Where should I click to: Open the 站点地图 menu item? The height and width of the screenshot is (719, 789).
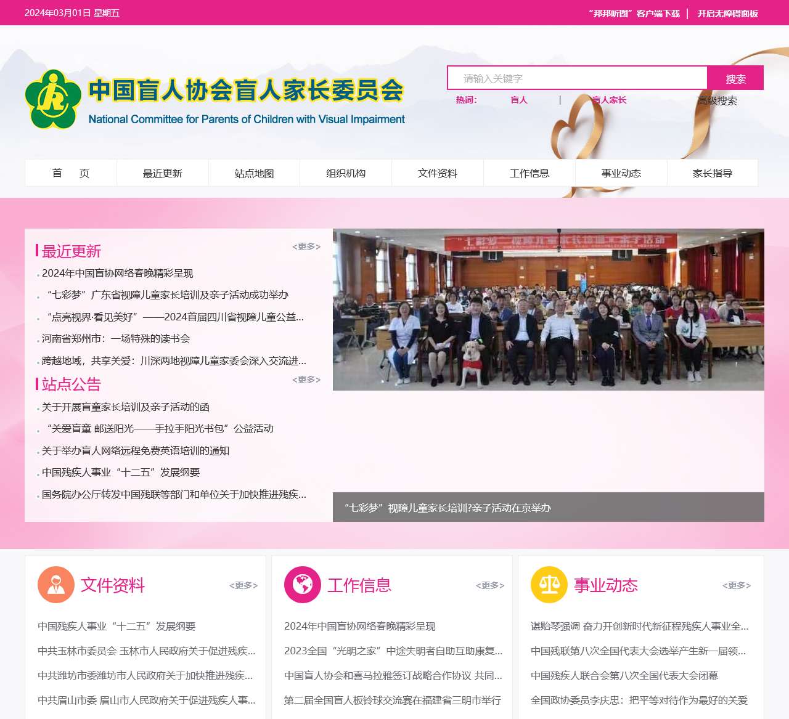(254, 173)
